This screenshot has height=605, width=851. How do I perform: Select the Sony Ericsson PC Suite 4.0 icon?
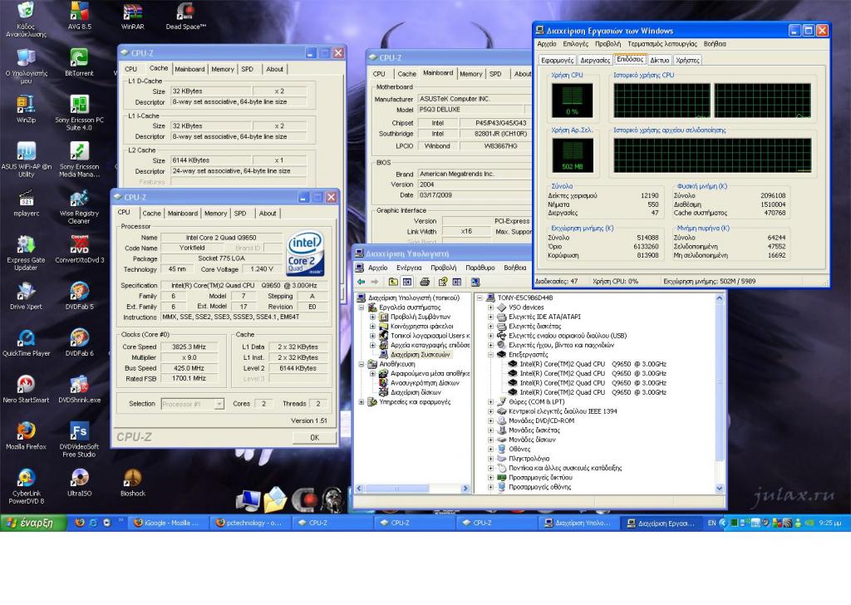(x=79, y=113)
